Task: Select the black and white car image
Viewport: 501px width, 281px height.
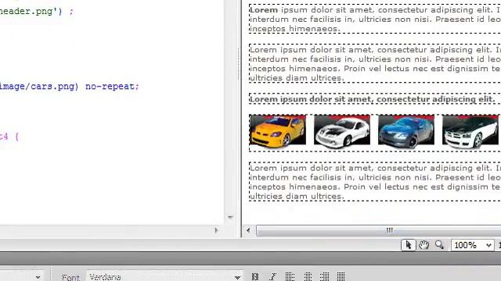Action: coord(470,131)
